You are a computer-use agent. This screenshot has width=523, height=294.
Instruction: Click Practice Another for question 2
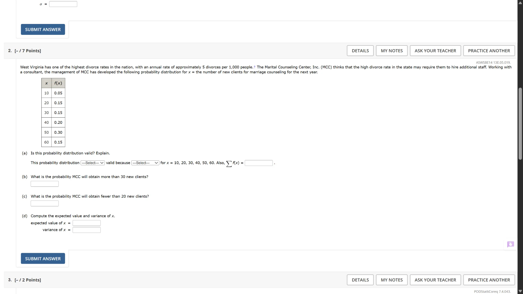click(x=489, y=51)
